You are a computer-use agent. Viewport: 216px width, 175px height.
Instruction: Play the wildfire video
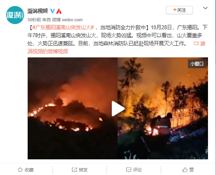pos(118,108)
